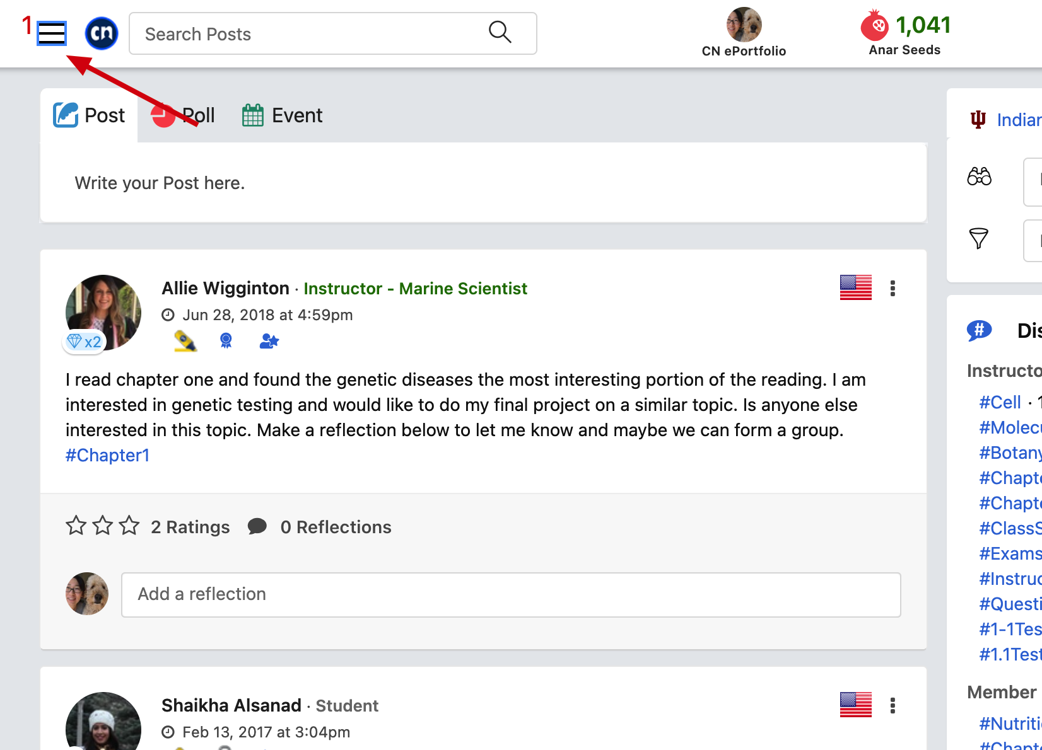Click the hashtag discussion bubble icon

click(980, 330)
